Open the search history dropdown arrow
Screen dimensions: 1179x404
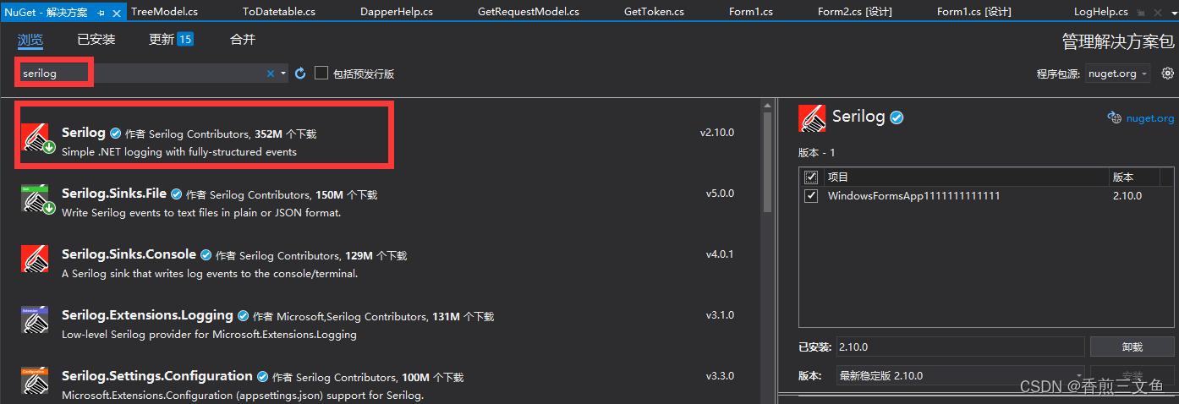click(283, 74)
